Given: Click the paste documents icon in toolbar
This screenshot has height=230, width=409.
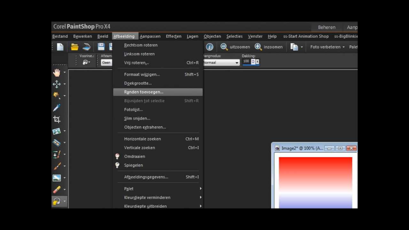Looking at the screenshot, I should tap(294, 47).
